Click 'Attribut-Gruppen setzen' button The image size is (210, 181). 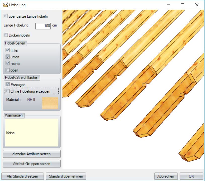32,164
